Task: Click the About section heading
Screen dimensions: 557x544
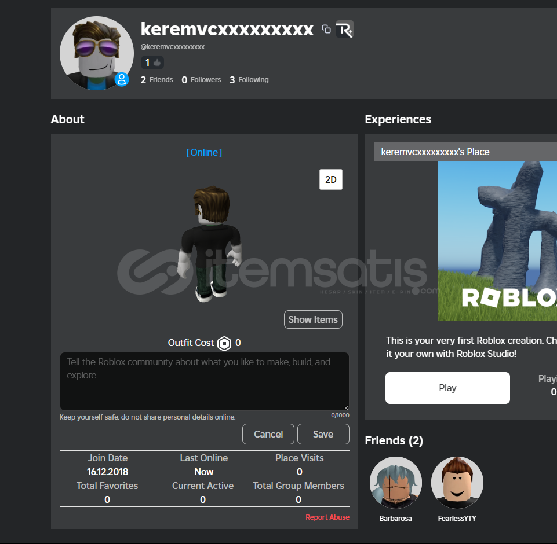Action: [x=67, y=120]
